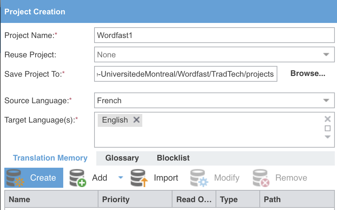Click the Read O... column header
Image resolution: width=337 pixels, height=210 pixels.
tap(194, 199)
